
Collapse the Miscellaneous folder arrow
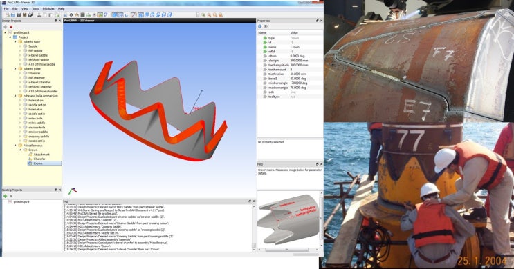tap(15, 145)
